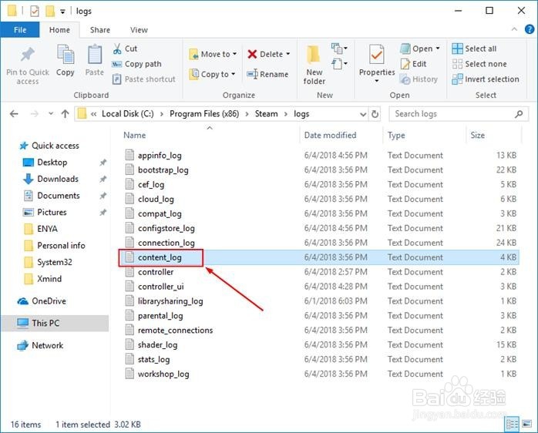Open the Copy to dropdown
The image size is (538, 433).
click(212, 74)
